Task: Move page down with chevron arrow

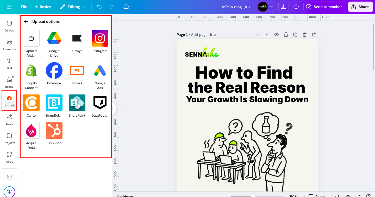Action: pyautogui.click(x=267, y=35)
